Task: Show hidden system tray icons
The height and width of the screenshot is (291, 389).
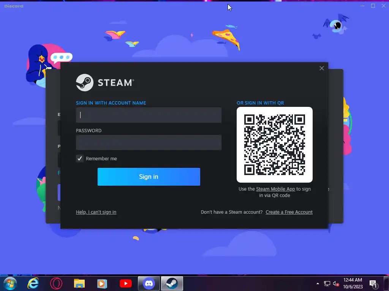Action: pyautogui.click(x=318, y=283)
